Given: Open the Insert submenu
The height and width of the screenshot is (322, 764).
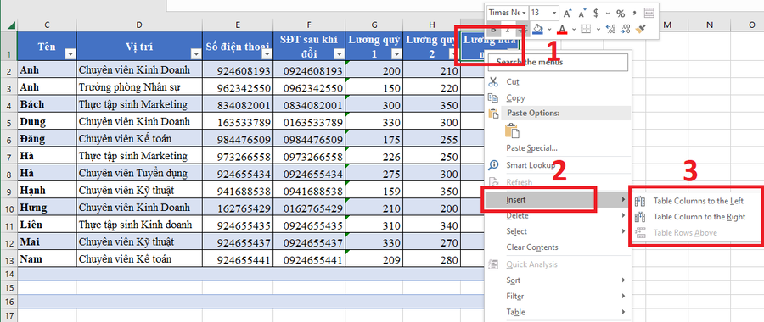Looking at the screenshot, I should (559, 199).
